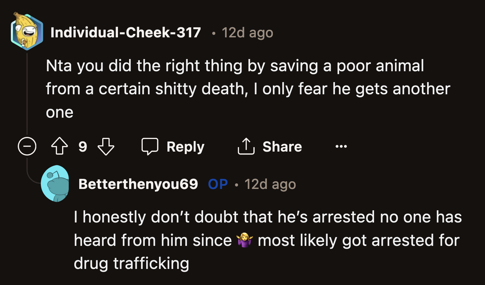Downvote Individual-Cheek-317's comment
The width and height of the screenshot is (485, 285).
[106, 146]
